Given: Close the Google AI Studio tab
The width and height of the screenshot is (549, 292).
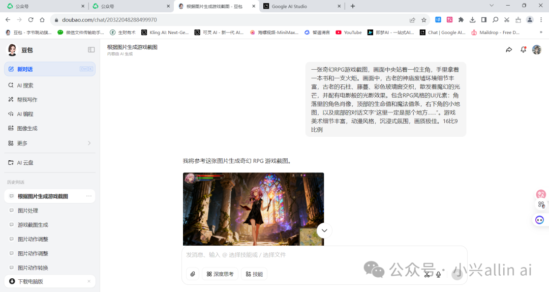Looking at the screenshot, I should tap(339, 6).
